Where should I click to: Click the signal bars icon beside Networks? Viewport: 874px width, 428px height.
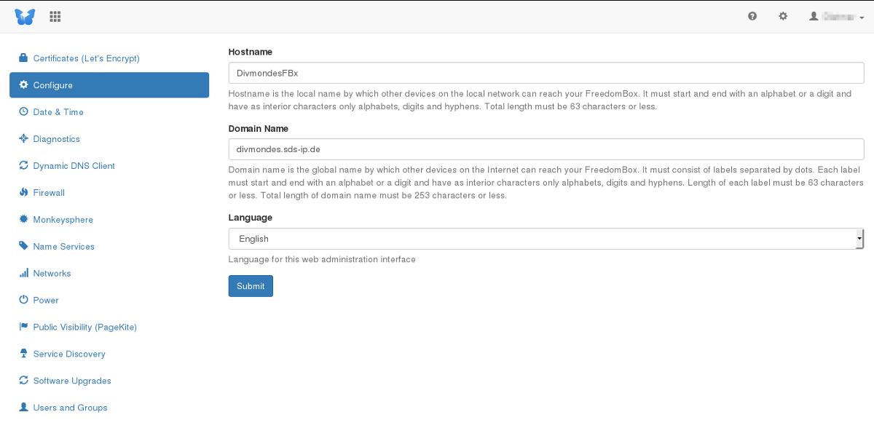point(23,274)
